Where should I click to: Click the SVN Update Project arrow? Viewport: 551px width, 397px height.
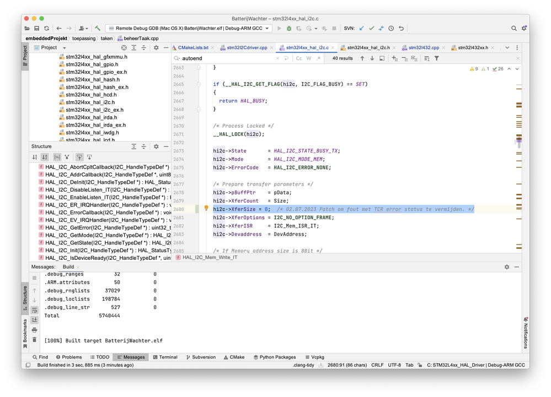[x=362, y=29]
